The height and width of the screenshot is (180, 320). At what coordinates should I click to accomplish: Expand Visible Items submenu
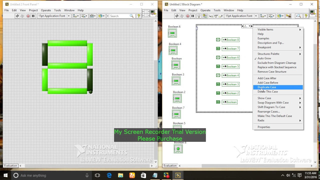pyautogui.click(x=278, y=29)
